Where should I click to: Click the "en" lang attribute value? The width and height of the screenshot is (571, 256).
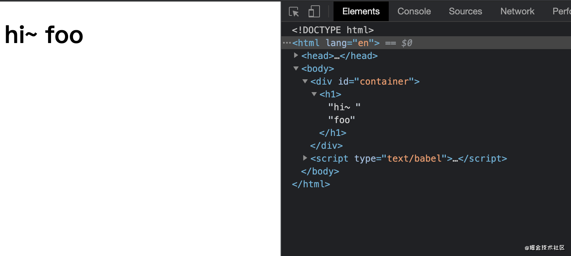tap(363, 43)
